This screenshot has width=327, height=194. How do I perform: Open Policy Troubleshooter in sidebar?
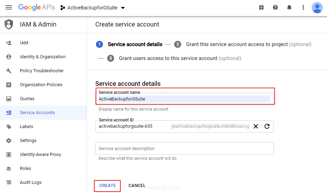(x=42, y=71)
